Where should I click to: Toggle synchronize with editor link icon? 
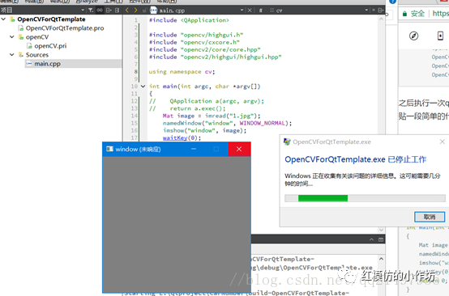(x=100, y=11)
